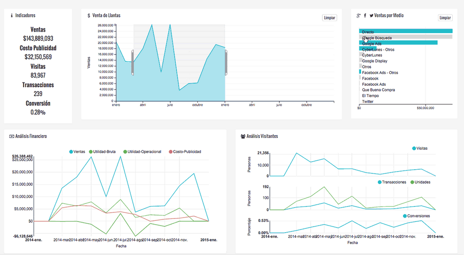
Task: Clear the Venta de Llantas chart with Limpiar
Action: (330, 18)
